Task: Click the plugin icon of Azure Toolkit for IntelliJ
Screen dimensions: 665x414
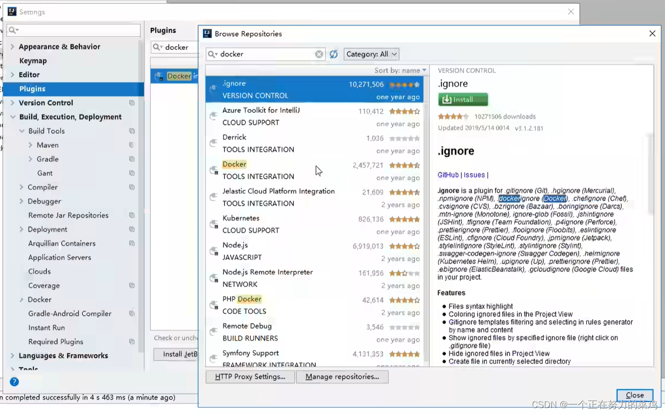Action: point(214,116)
